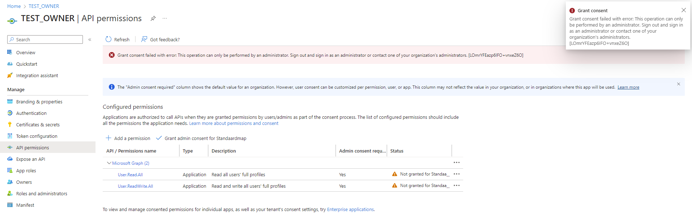The width and height of the screenshot is (692, 215).
Task: Click the Overview icon in sidebar
Action: pos(10,52)
